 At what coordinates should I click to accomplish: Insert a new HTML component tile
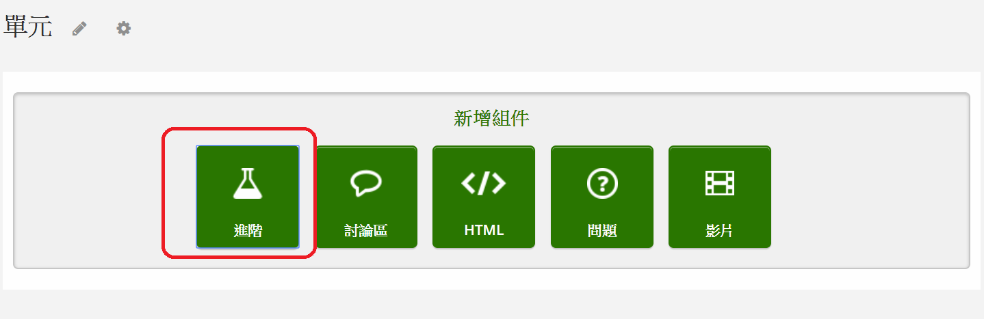(x=484, y=197)
